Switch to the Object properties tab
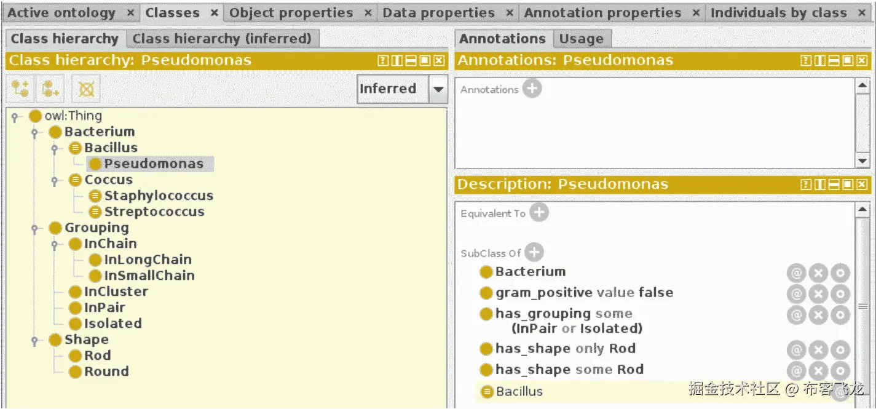Viewport: 876px width, 409px height. pos(291,12)
